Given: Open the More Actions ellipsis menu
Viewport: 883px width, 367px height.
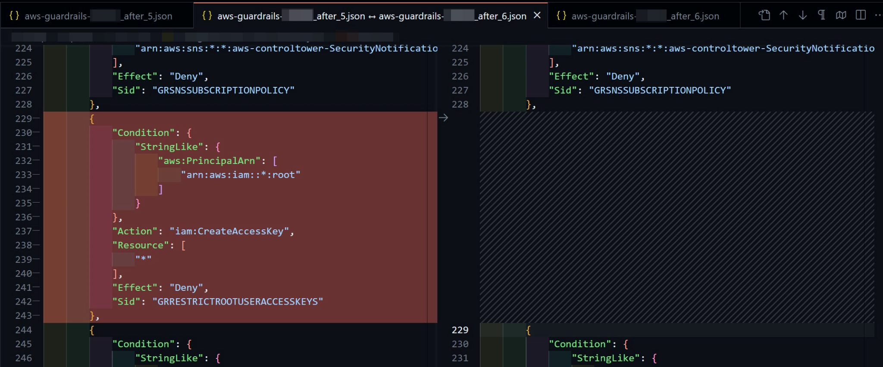Looking at the screenshot, I should click(x=878, y=15).
